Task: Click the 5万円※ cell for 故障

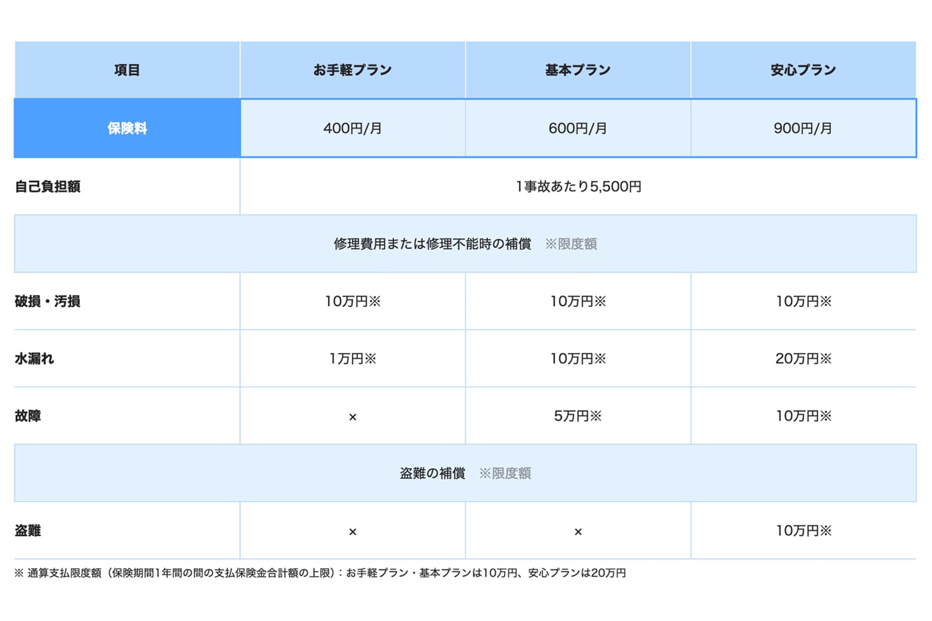Action: pos(578,416)
